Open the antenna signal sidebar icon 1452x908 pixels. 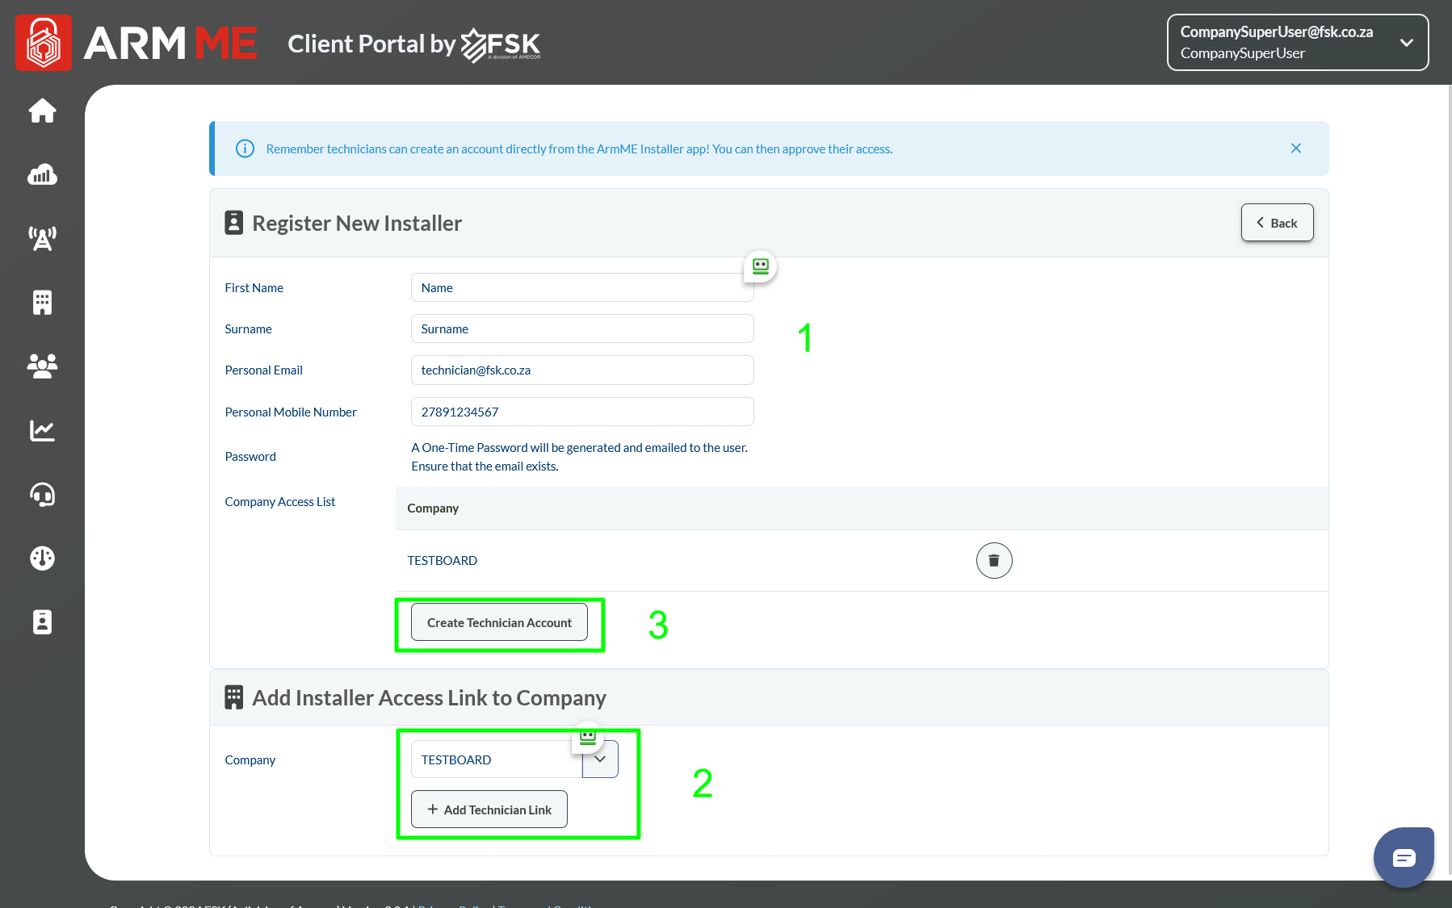(x=42, y=238)
